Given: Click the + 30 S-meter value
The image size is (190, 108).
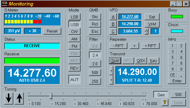Looking at the screenshot, I should point(32,31).
